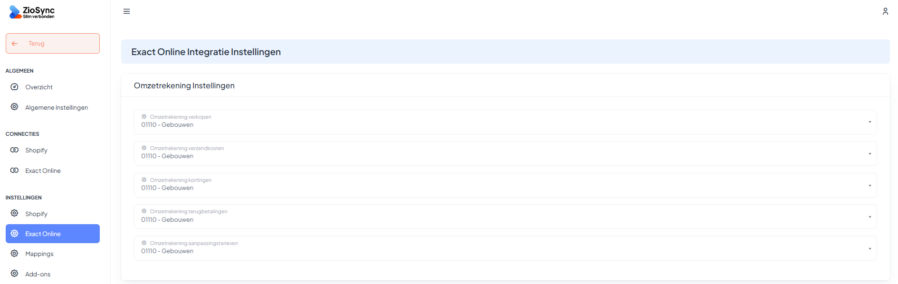Open Algemene Instellingen in the sidebar

pos(57,108)
